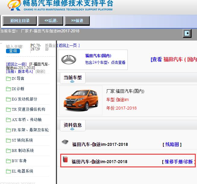Open folder icon for EG 发动机部分
Screen dimensions: 197x184
tap(8, 99)
